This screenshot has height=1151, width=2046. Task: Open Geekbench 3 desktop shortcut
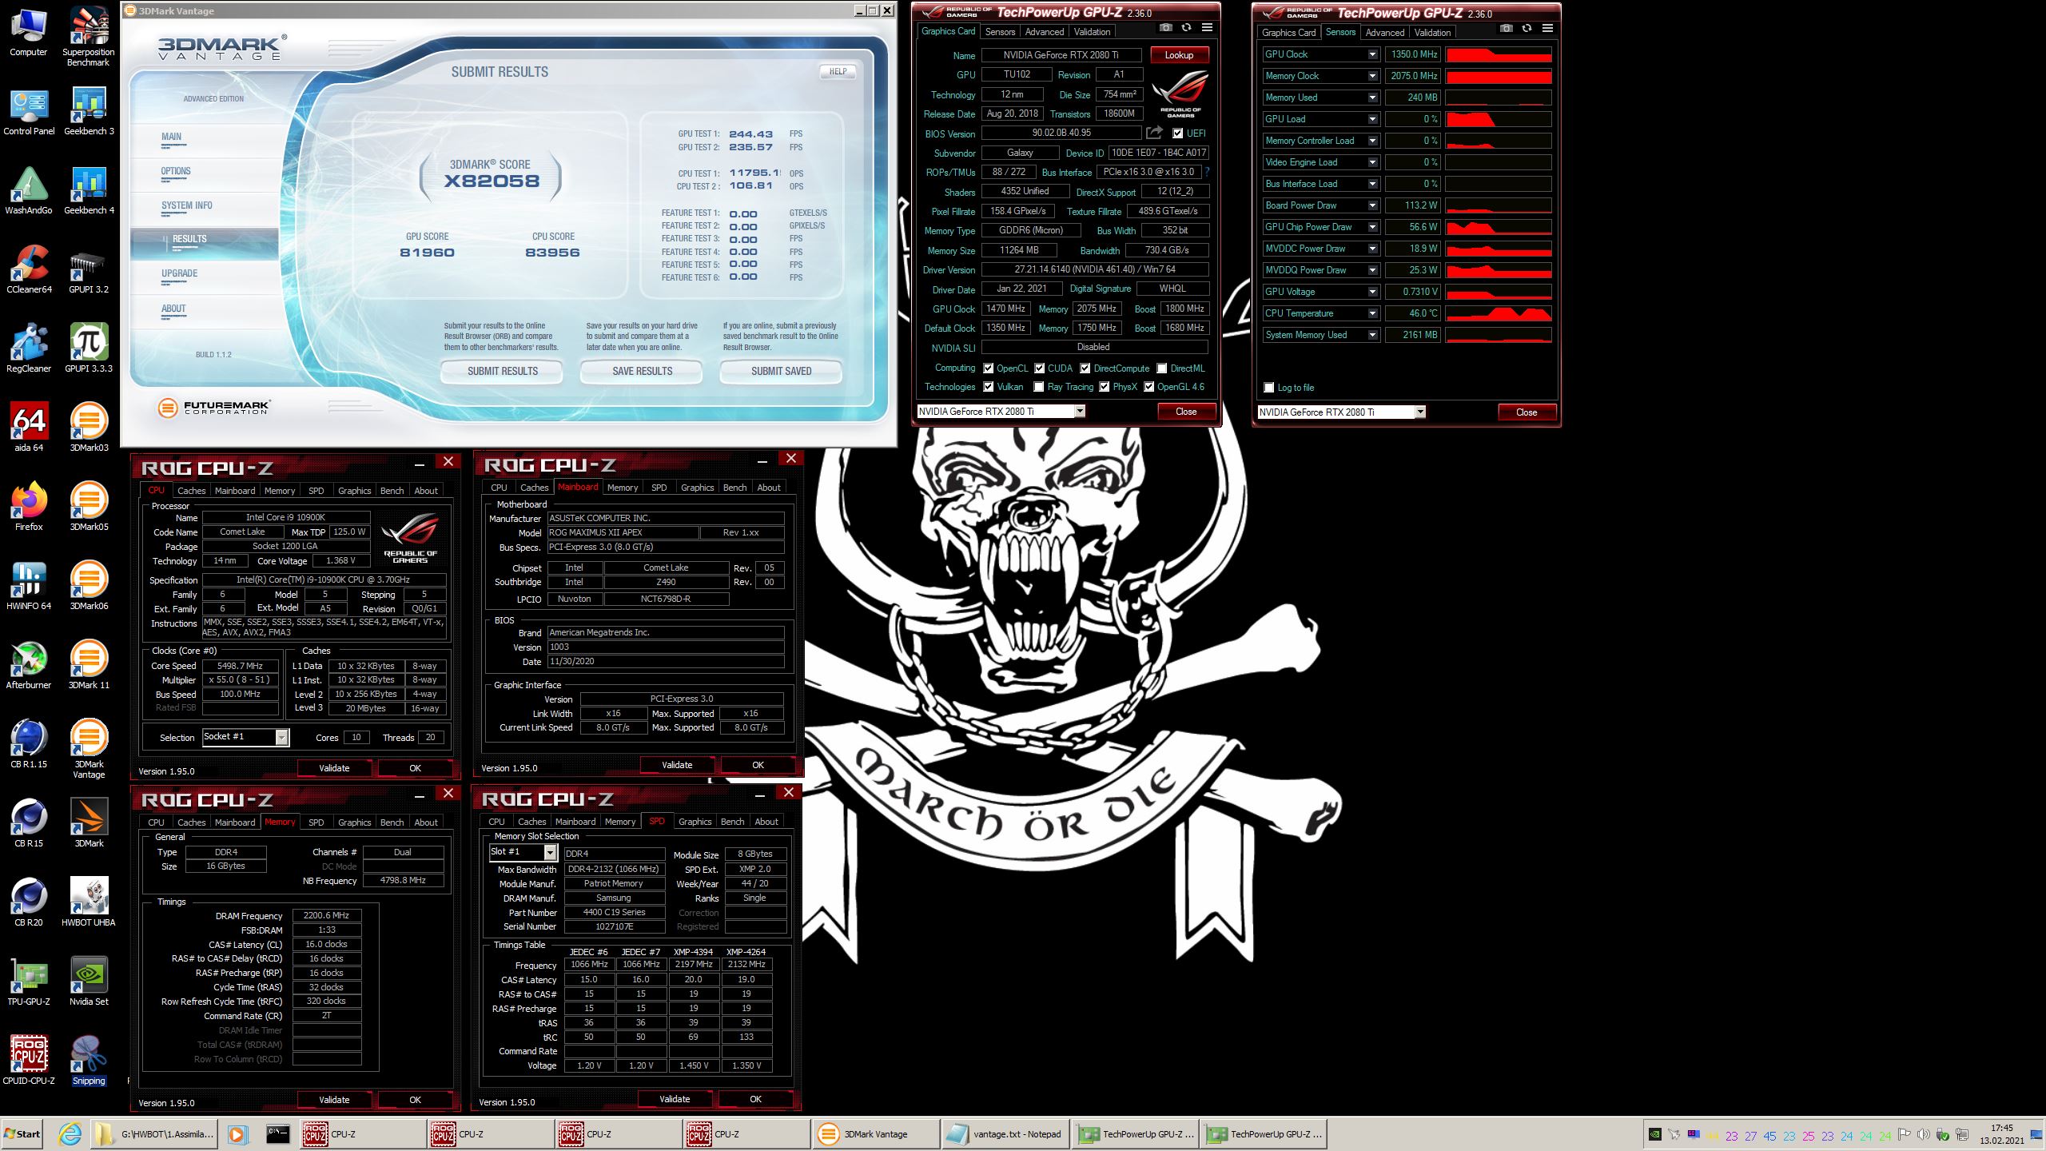tap(89, 112)
